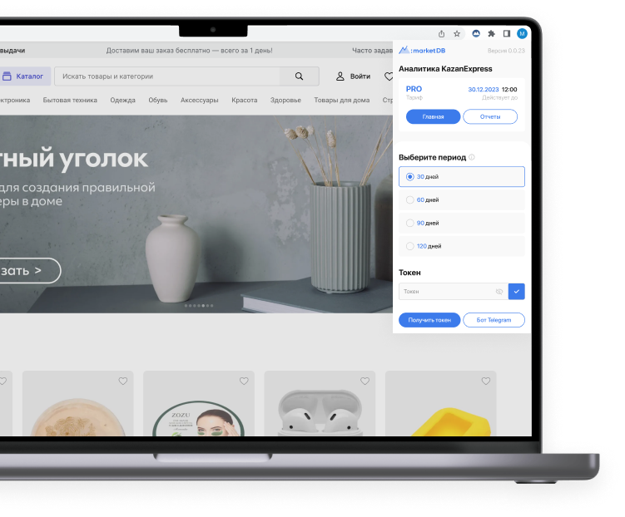Open Бытовая техника category
This screenshot has width=625, height=517.
[70, 101]
